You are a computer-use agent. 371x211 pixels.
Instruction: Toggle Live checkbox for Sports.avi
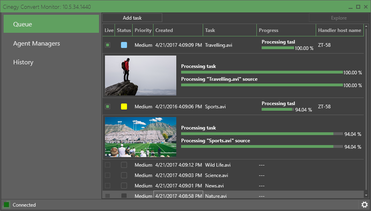tap(108, 106)
